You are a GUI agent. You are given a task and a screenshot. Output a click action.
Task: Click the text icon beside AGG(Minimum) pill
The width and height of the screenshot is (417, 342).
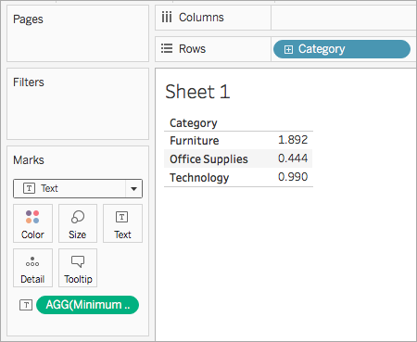click(x=26, y=305)
